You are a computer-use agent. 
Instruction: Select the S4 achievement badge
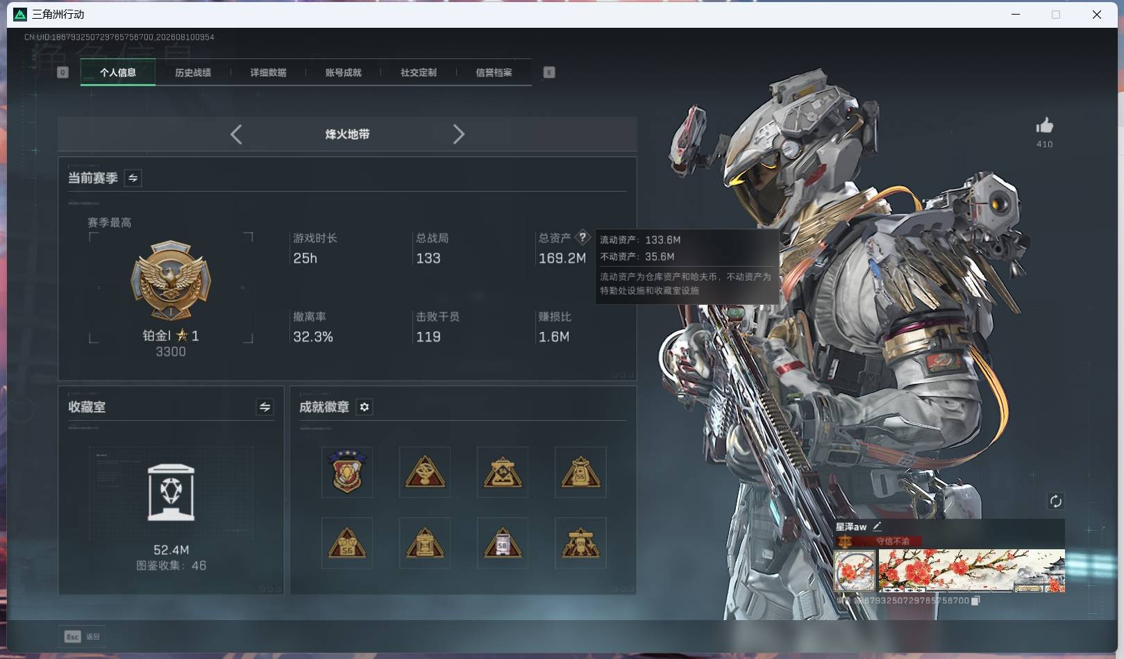(503, 472)
